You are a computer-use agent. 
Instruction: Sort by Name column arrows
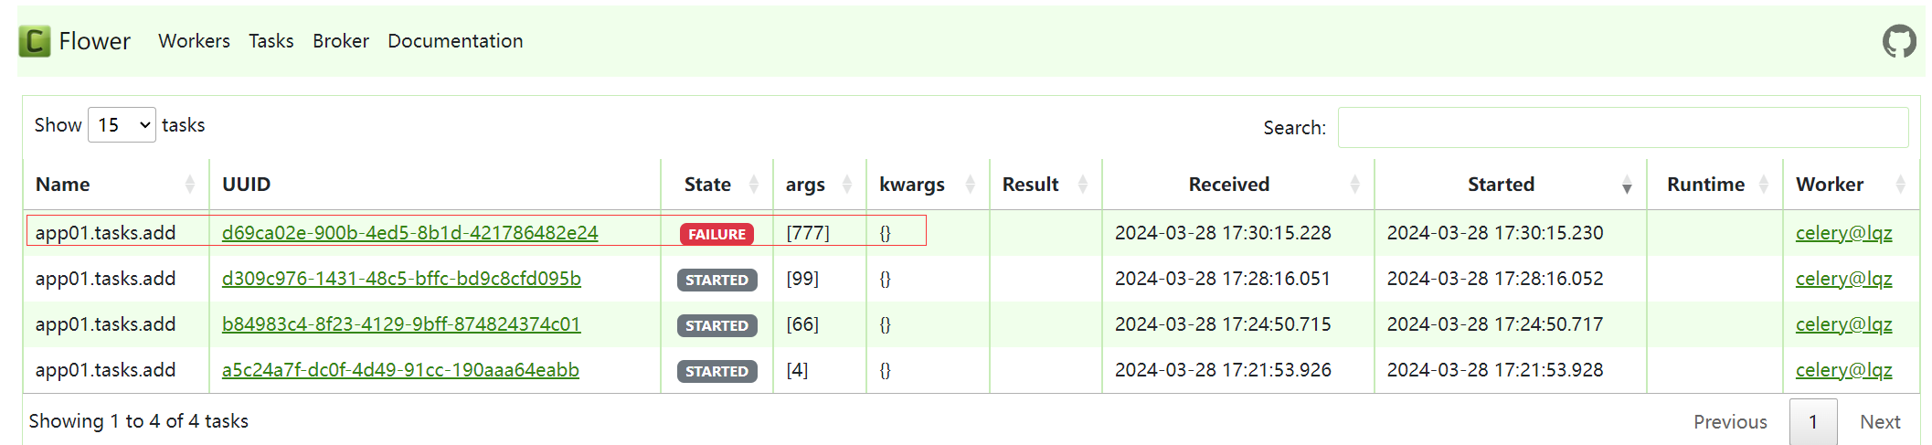coord(189,185)
